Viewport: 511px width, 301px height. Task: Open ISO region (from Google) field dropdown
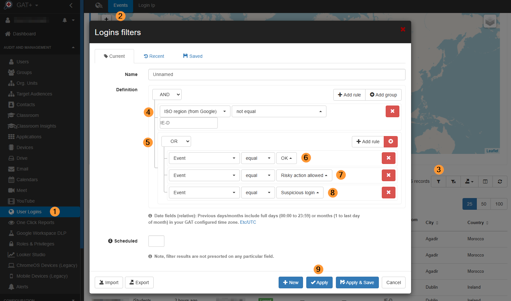pos(195,111)
